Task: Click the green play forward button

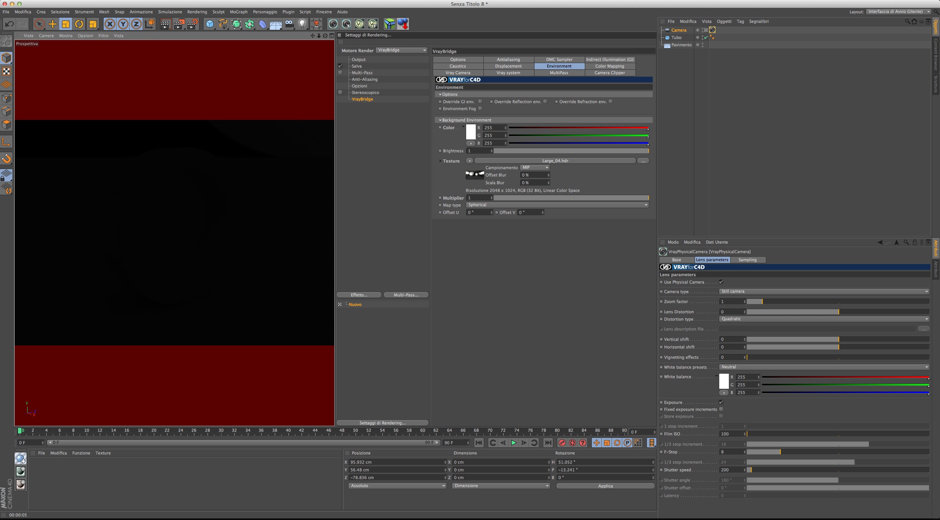Action: tap(514, 443)
